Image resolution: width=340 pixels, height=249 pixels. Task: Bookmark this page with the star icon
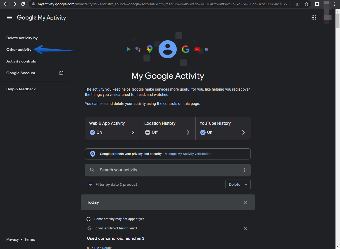[x=307, y=4]
